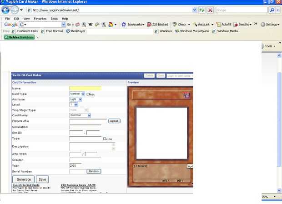Click the Generate button

(x=24, y=179)
